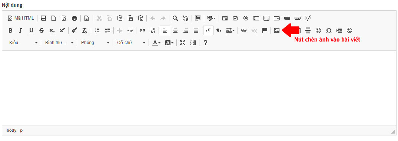Viewport: 398px width, 141px height.
Task: Insert a smiley emoticon
Action: [318, 30]
